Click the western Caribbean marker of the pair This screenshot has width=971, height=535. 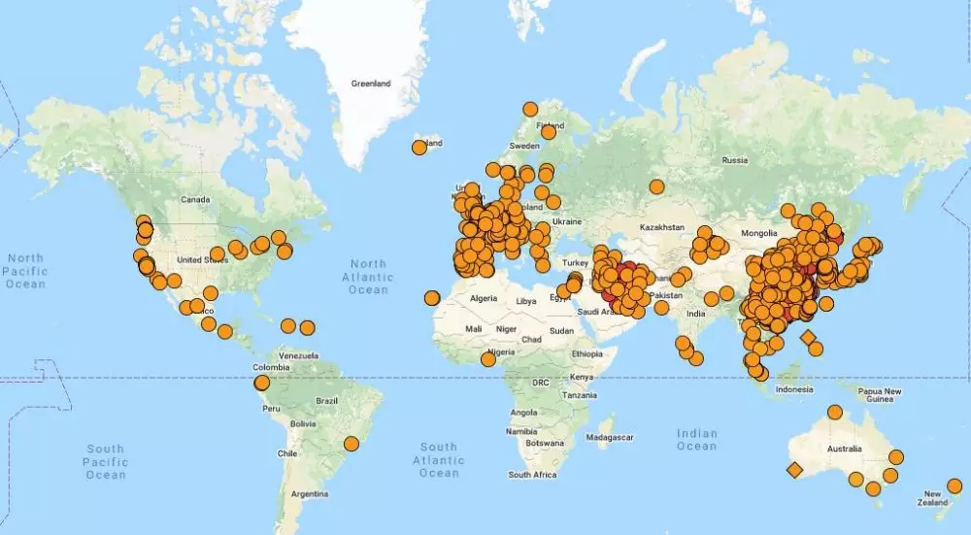click(288, 326)
